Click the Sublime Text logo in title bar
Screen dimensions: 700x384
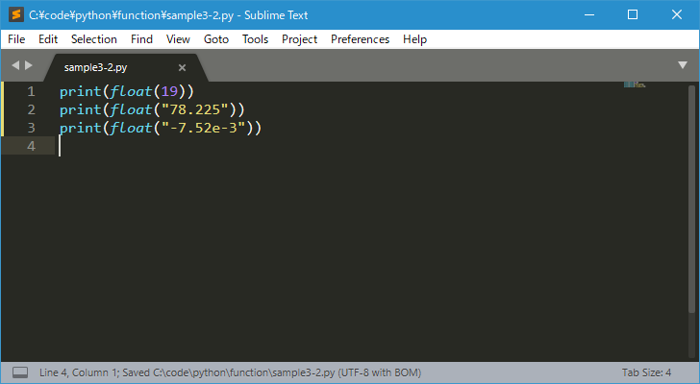click(16, 14)
